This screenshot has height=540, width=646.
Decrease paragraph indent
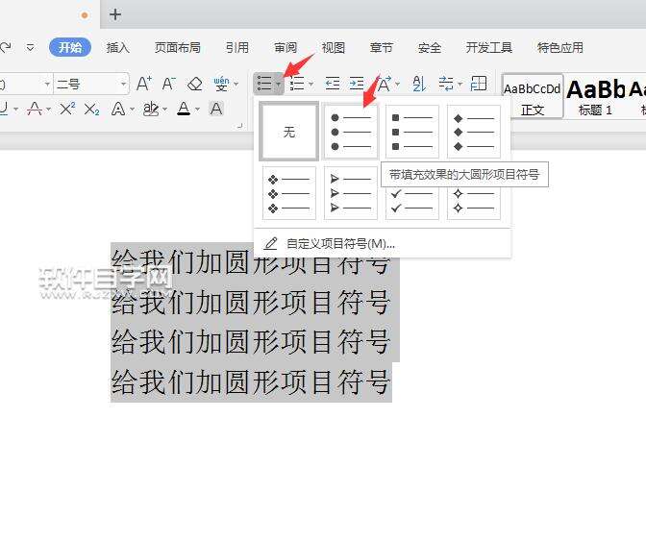point(332,84)
